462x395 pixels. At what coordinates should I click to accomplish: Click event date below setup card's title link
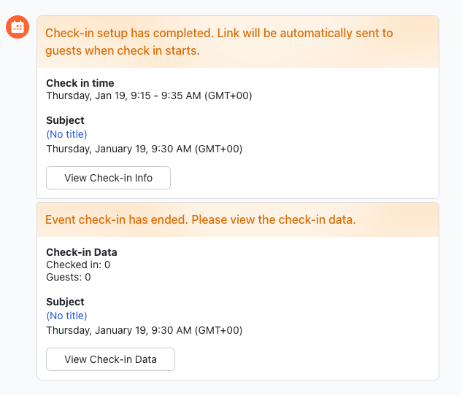coord(144,149)
